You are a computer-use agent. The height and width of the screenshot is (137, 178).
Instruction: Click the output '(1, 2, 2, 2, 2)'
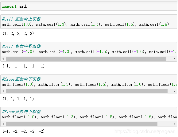(18, 34)
